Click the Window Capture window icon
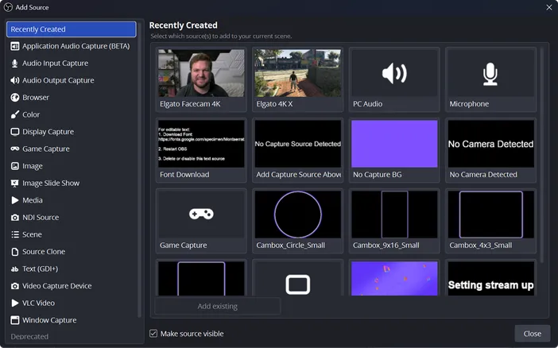 (x=14, y=320)
